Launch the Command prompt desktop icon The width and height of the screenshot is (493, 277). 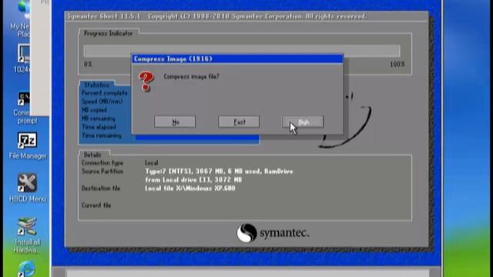[25, 108]
